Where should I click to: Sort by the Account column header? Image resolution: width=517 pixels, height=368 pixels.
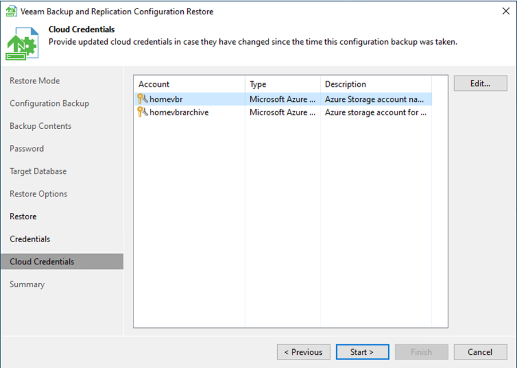pyautogui.click(x=190, y=84)
